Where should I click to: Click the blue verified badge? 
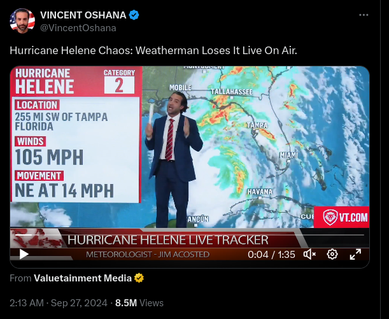(x=134, y=15)
